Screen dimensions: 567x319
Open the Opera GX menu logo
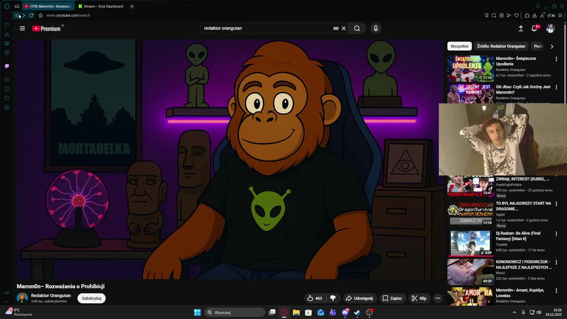pos(7,6)
